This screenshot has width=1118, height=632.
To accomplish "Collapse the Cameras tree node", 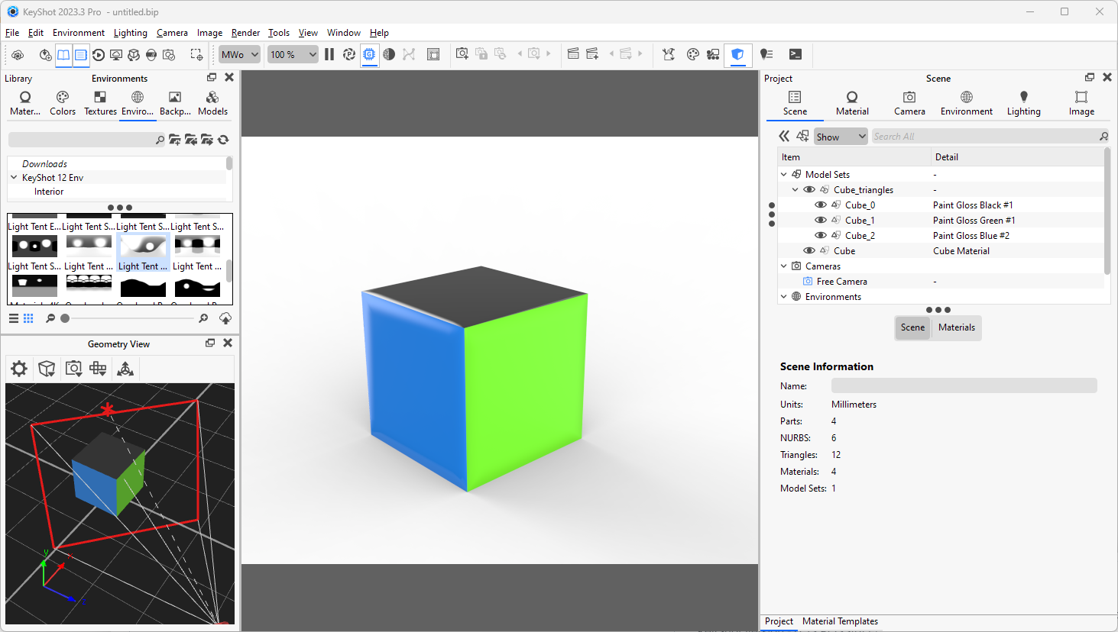I will (784, 266).
